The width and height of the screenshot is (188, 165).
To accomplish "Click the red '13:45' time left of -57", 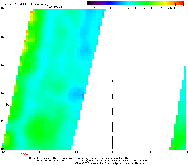I will (24, 154).
